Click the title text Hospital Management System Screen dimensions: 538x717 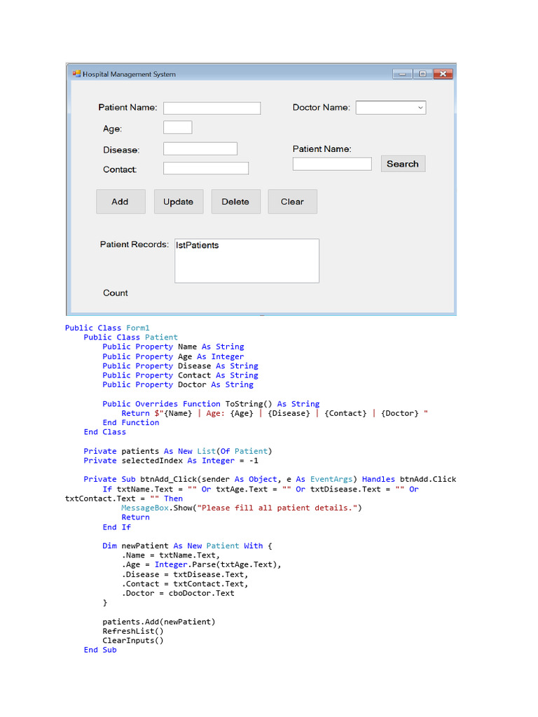[129, 74]
